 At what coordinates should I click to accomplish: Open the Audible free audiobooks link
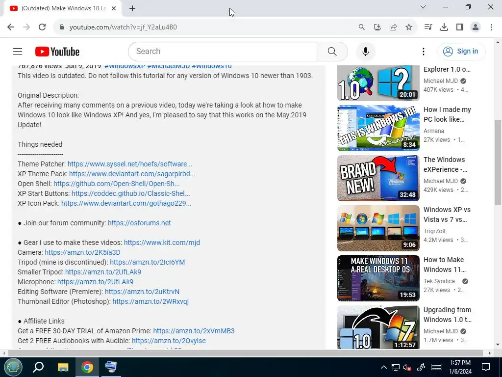coord(169,341)
